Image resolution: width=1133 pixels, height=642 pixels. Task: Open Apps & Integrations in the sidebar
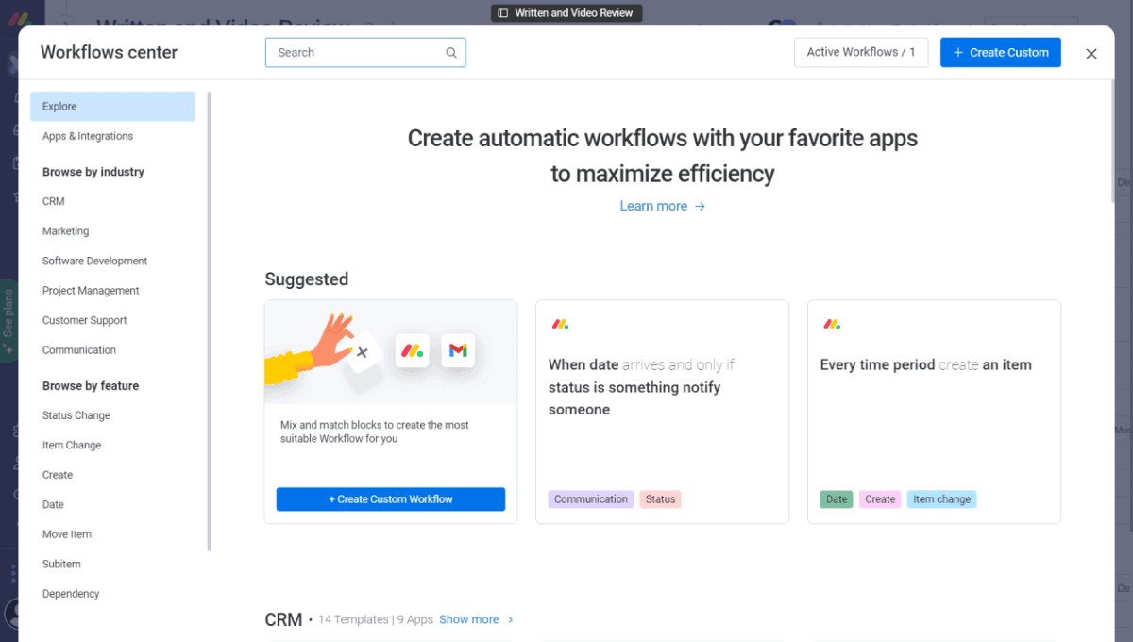coord(87,136)
